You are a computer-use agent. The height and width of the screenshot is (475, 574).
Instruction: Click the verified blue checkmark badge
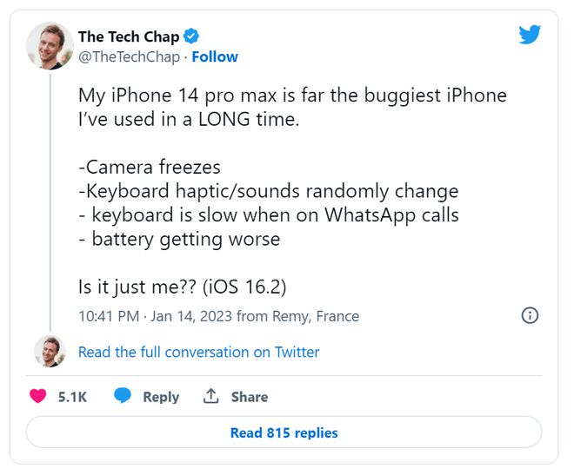pyautogui.click(x=190, y=36)
